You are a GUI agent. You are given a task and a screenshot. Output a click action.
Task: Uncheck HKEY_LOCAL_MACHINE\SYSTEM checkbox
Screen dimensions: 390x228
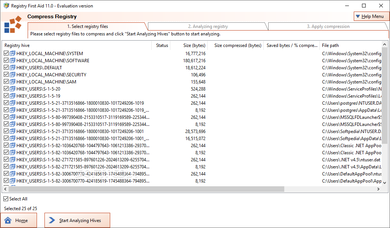pos(6,53)
